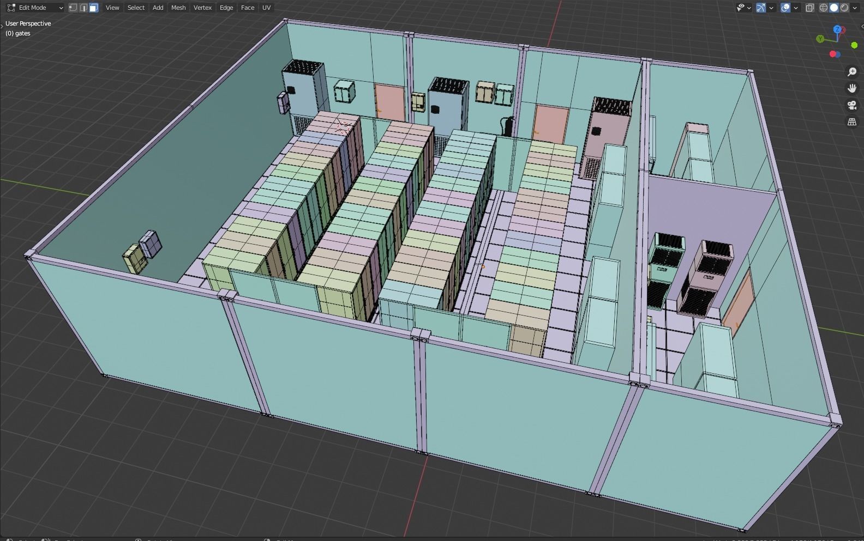Expand the object types visibility dropdown arrow

pos(749,8)
